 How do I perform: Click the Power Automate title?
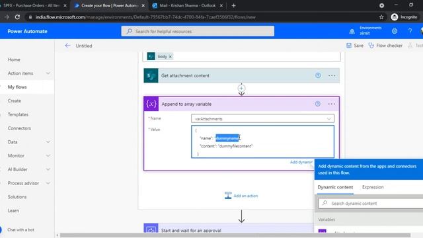(27, 31)
